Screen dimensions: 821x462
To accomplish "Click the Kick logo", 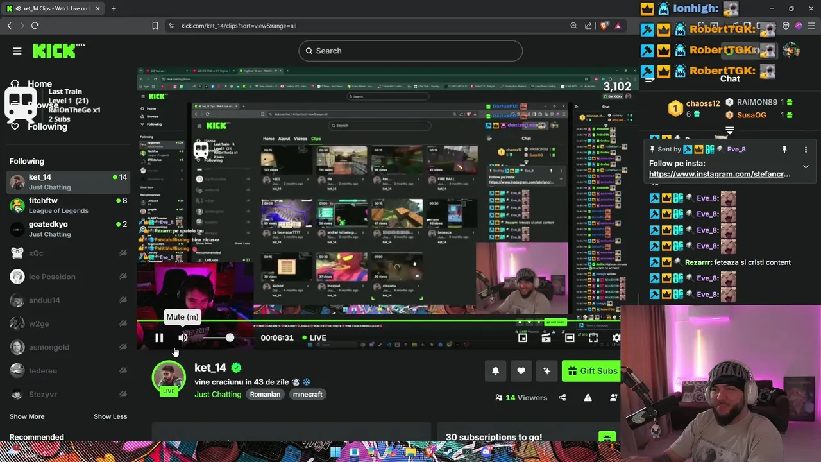I will tap(59, 51).
